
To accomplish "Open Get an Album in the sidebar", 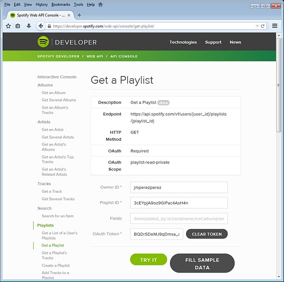I will click(53, 93).
